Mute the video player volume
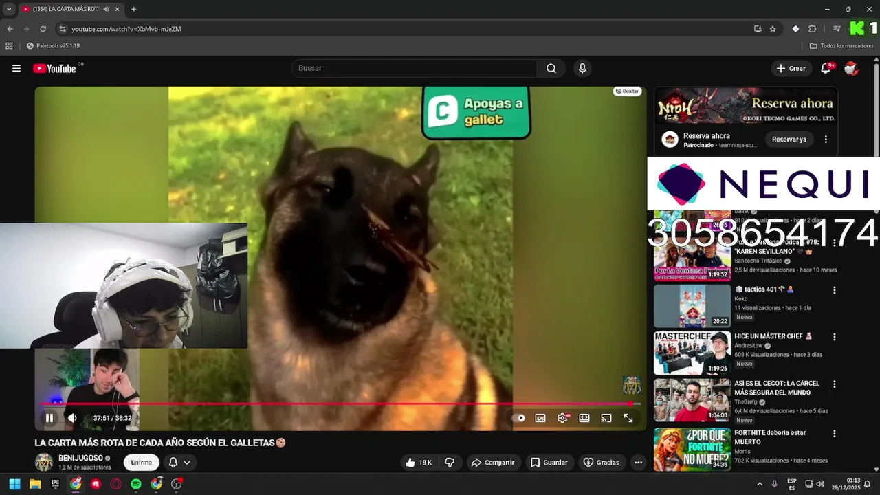Screen dimensions: 880x495 click(72, 418)
